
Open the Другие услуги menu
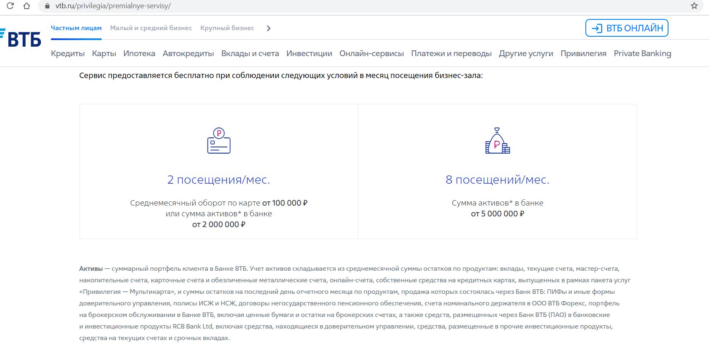coord(526,53)
